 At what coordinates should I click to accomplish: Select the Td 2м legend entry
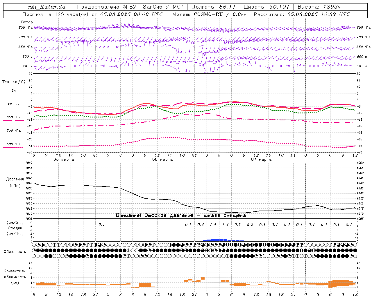click(13, 104)
